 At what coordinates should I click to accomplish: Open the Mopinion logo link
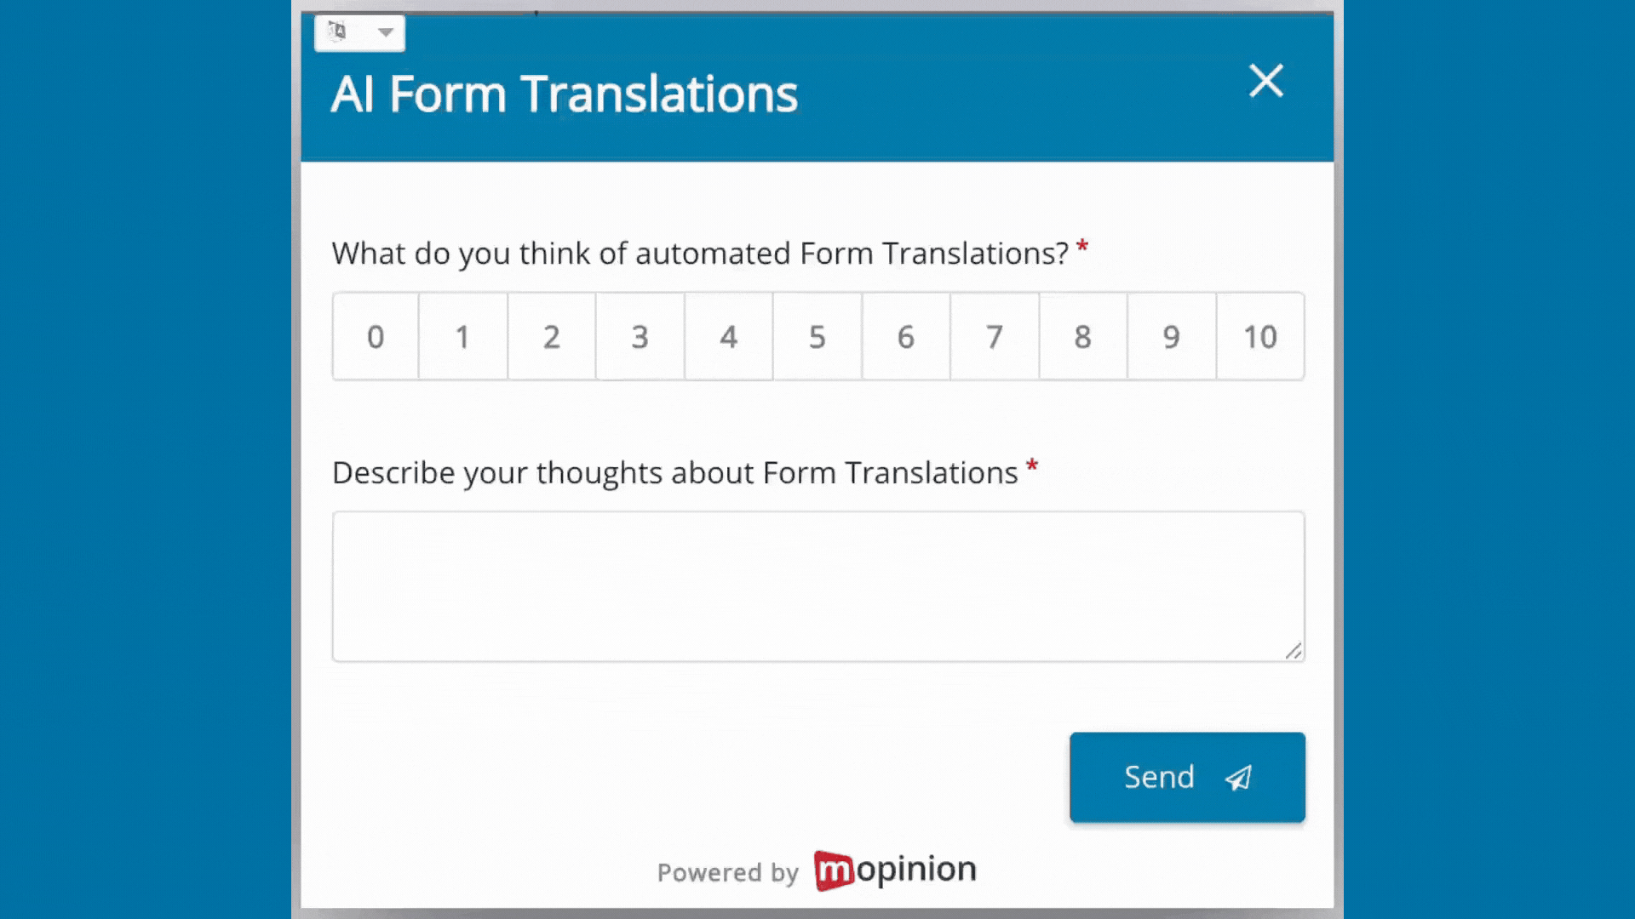pyautogui.click(x=895, y=870)
